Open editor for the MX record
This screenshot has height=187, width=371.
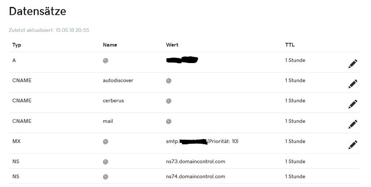pyautogui.click(x=353, y=144)
